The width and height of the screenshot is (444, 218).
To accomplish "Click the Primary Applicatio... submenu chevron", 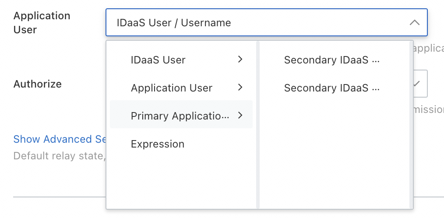I will (x=240, y=116).
